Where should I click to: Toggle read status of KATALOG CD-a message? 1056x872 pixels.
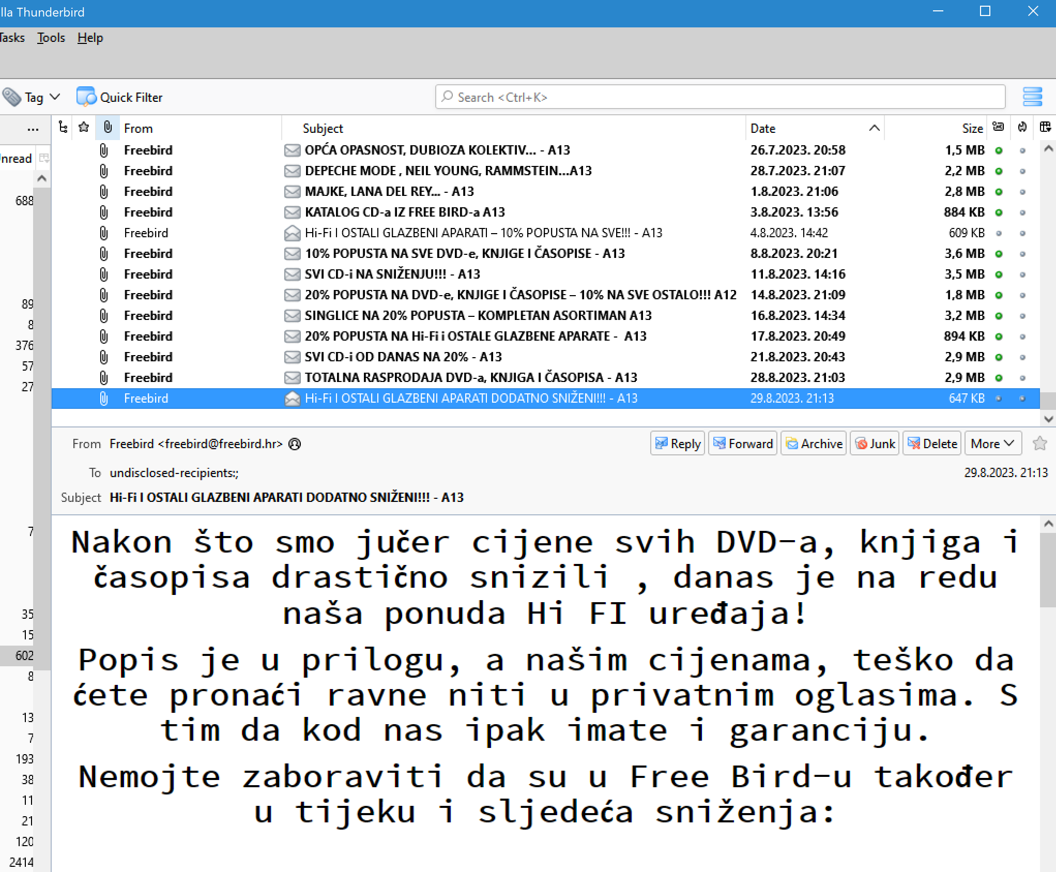[x=999, y=212]
